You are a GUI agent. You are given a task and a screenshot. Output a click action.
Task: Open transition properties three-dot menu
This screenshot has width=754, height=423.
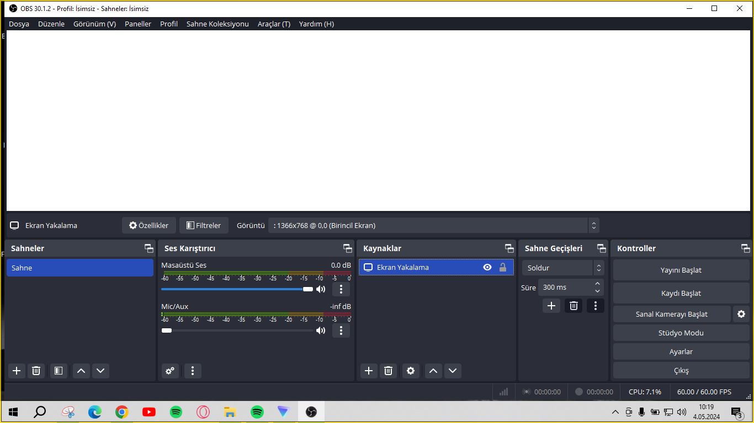click(595, 306)
